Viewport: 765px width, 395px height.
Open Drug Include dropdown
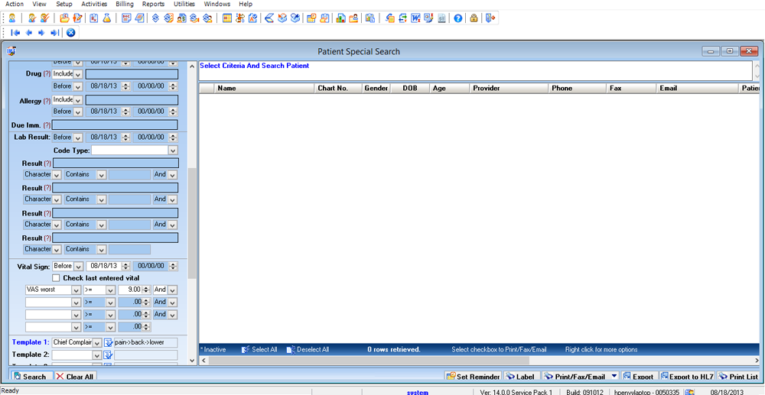pyautogui.click(x=78, y=74)
